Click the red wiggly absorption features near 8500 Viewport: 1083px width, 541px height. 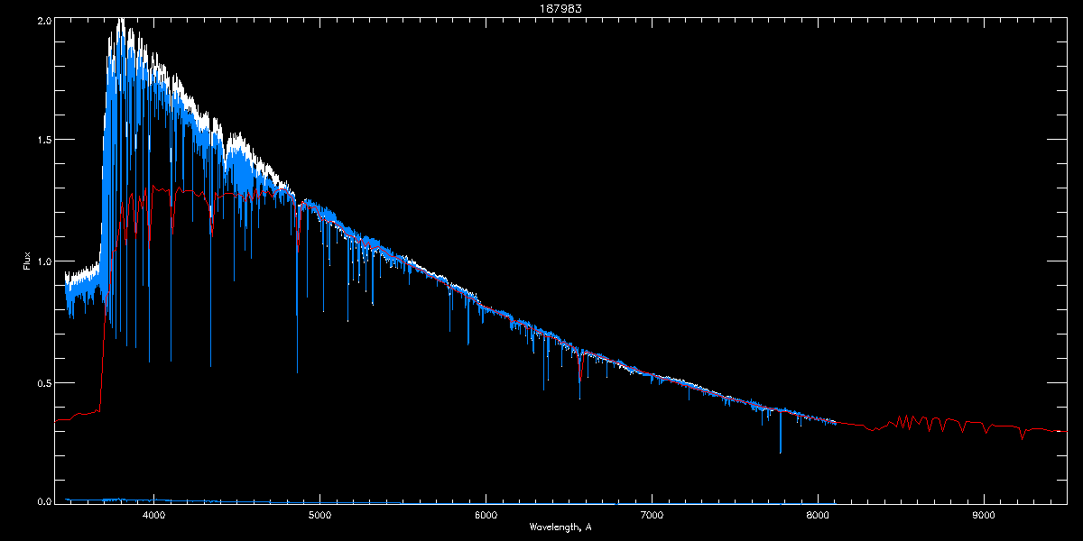[x=912, y=422]
